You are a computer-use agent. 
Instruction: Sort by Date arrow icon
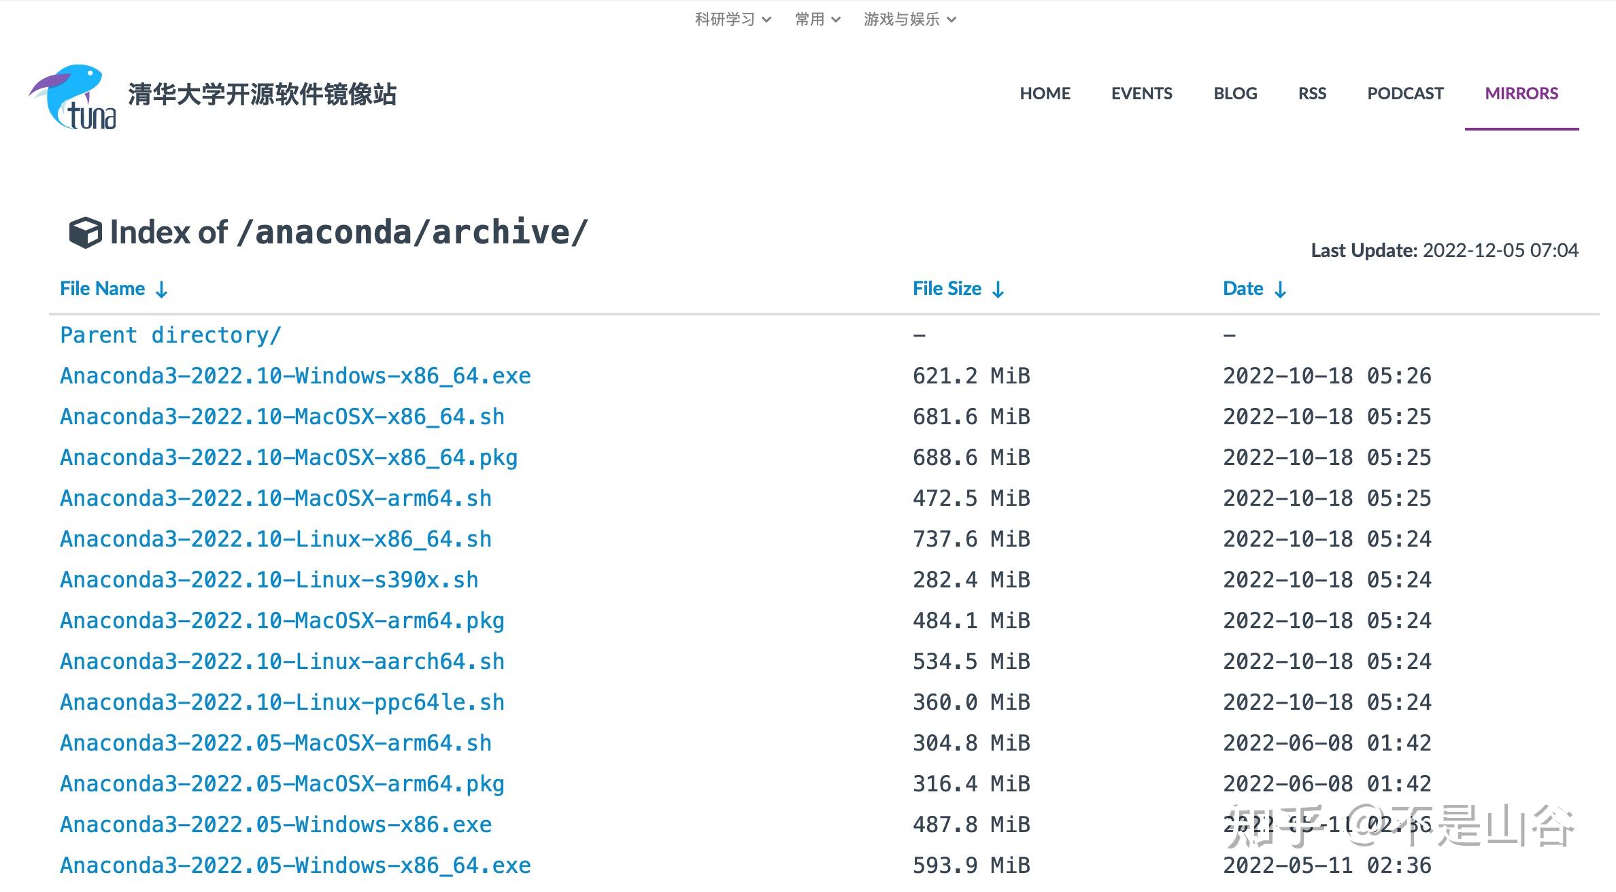tap(1281, 290)
